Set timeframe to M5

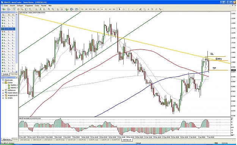click(86, 9)
